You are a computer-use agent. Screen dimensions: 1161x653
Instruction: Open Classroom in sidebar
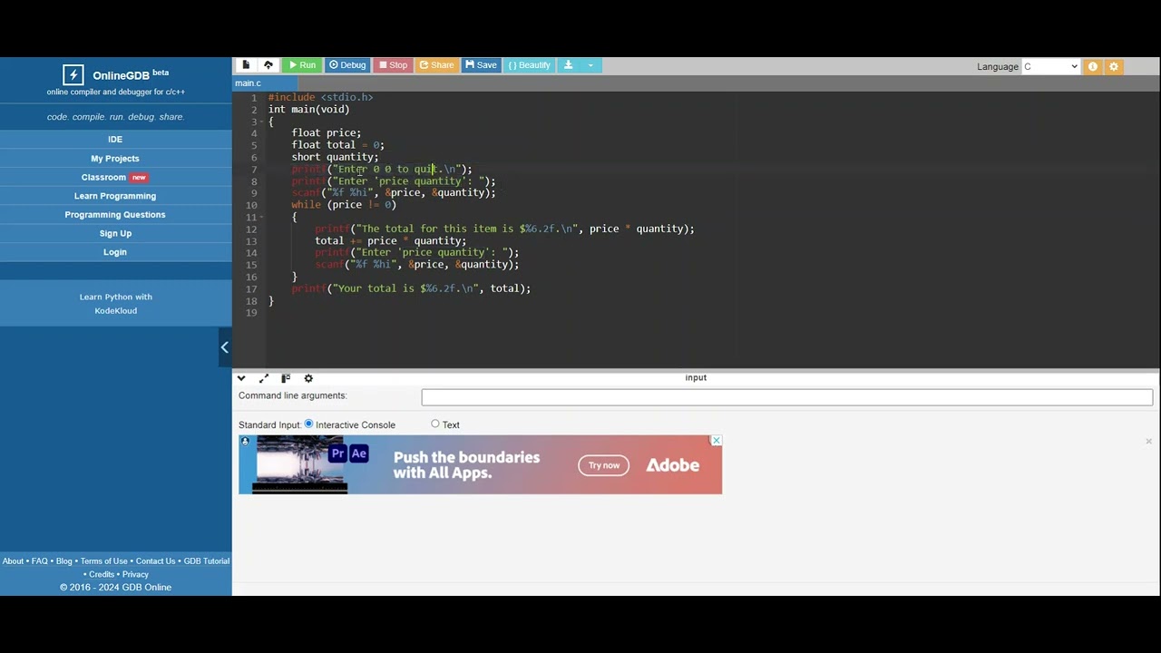click(x=115, y=178)
